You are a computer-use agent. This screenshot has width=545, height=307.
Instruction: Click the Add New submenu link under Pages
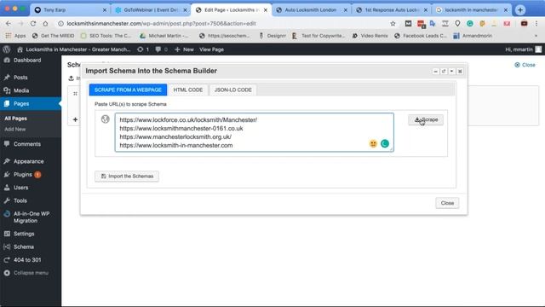15,129
